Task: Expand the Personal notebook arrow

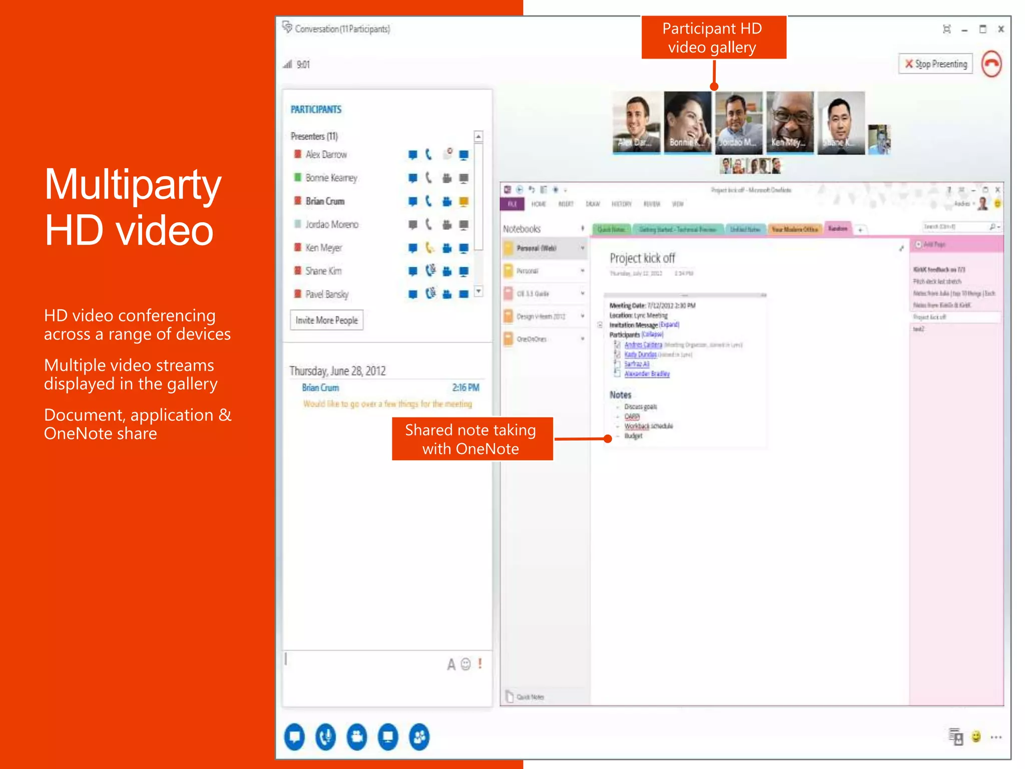Action: pyautogui.click(x=583, y=271)
